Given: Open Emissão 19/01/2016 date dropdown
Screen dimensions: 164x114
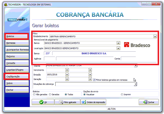Looking at the screenshot, I should (67, 74).
